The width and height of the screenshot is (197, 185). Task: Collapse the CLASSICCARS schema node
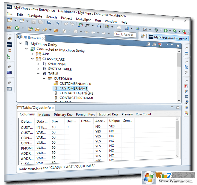coord(32,59)
